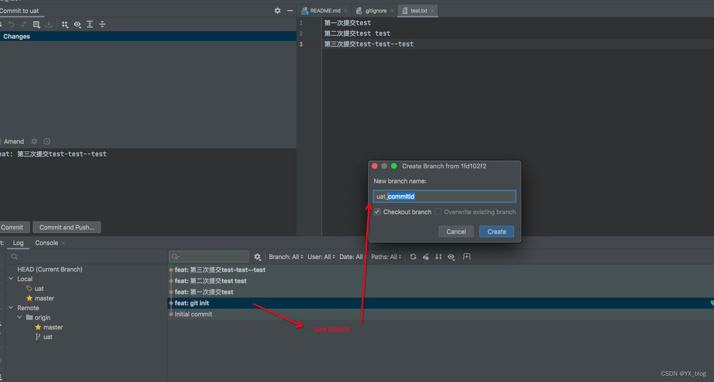Open the Date: All filter dropdown

point(351,256)
